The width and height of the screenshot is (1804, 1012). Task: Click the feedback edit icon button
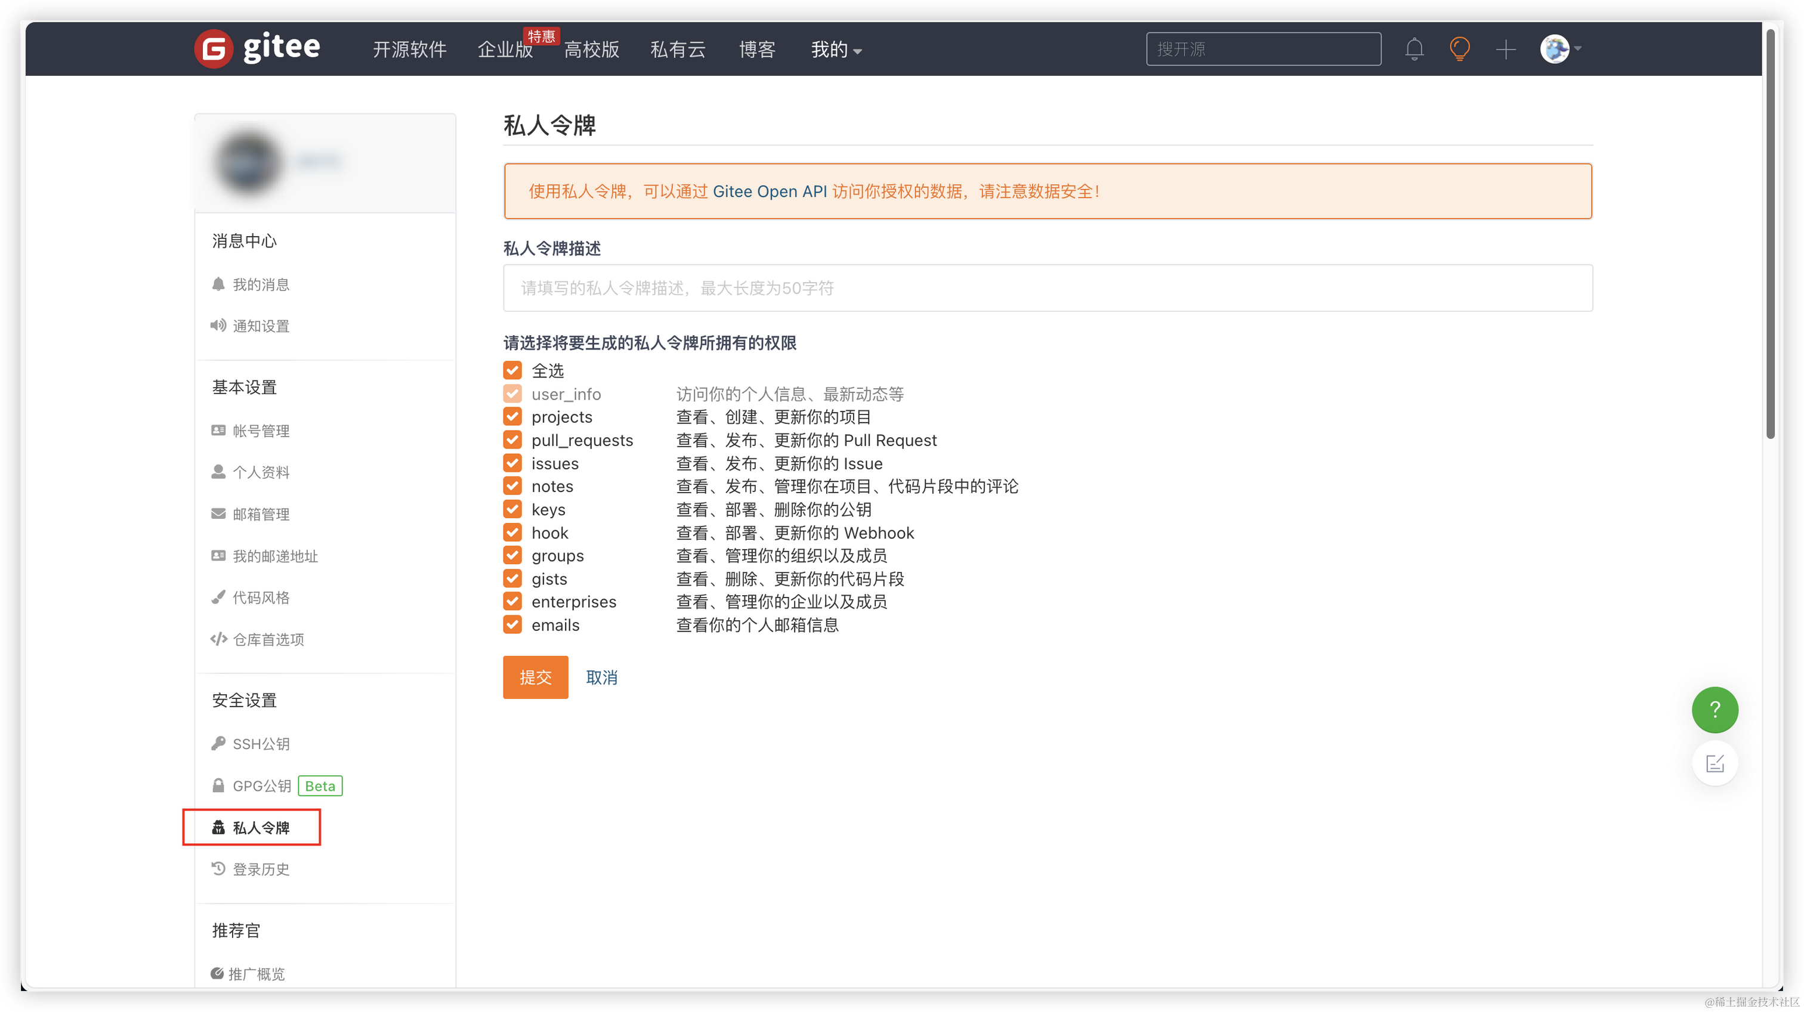1715,763
